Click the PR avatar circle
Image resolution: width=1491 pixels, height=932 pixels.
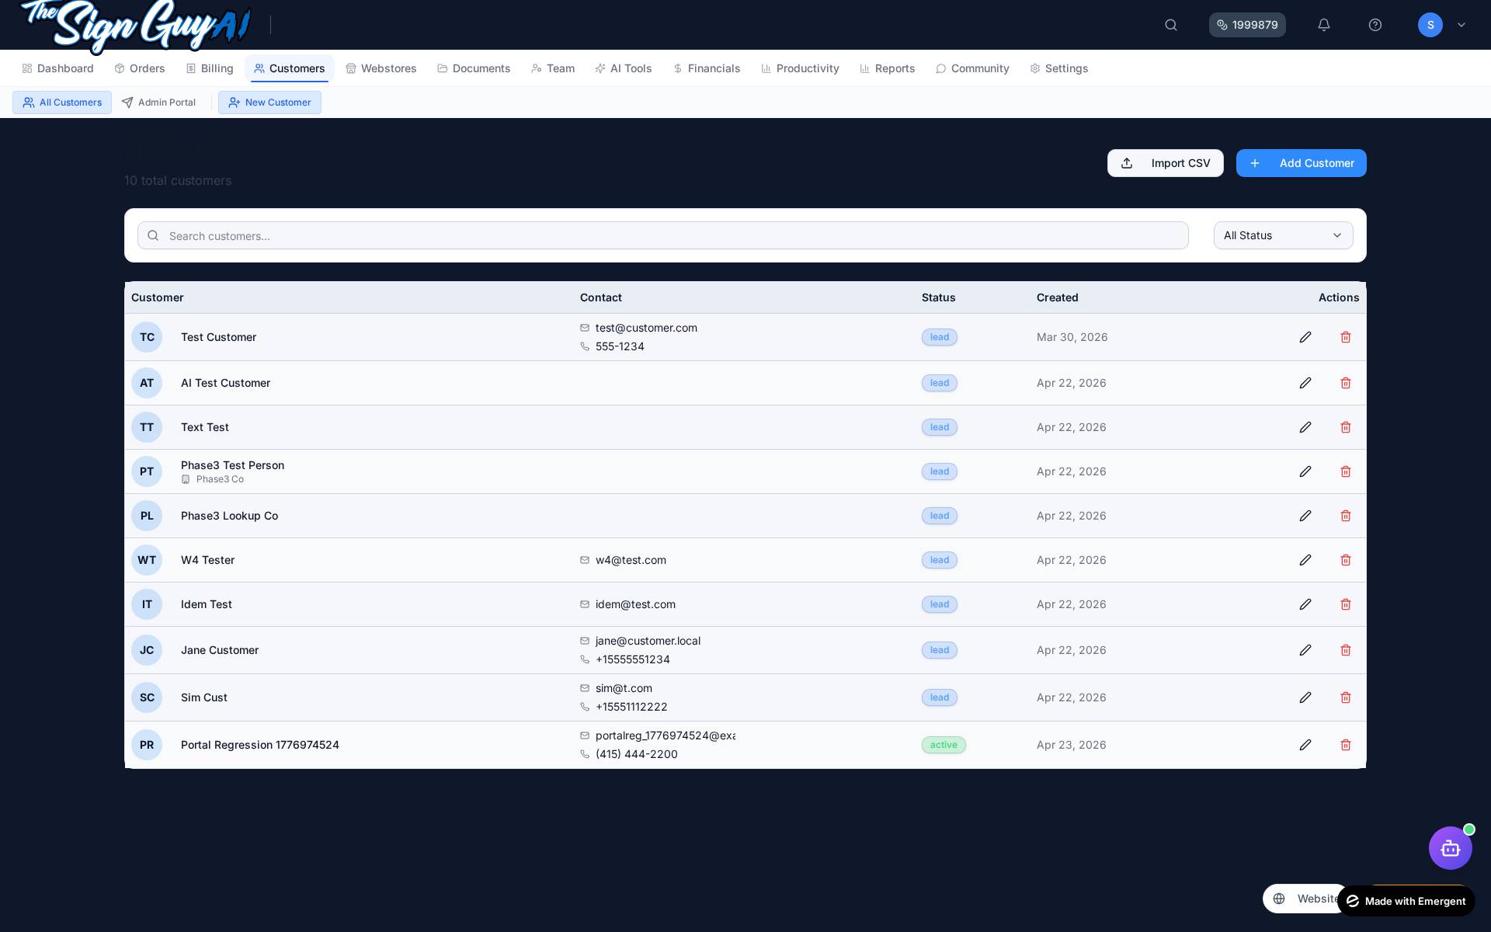(147, 745)
